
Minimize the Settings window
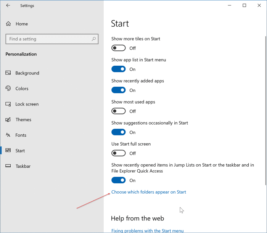230,5
